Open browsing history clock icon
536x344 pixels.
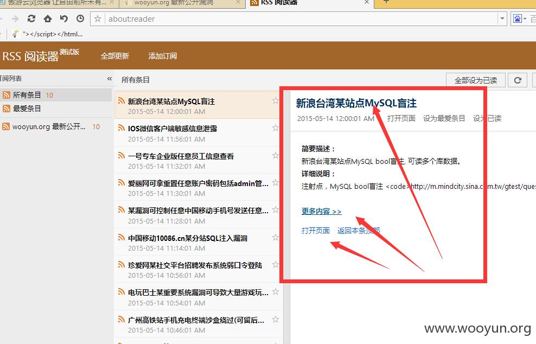coord(80,18)
